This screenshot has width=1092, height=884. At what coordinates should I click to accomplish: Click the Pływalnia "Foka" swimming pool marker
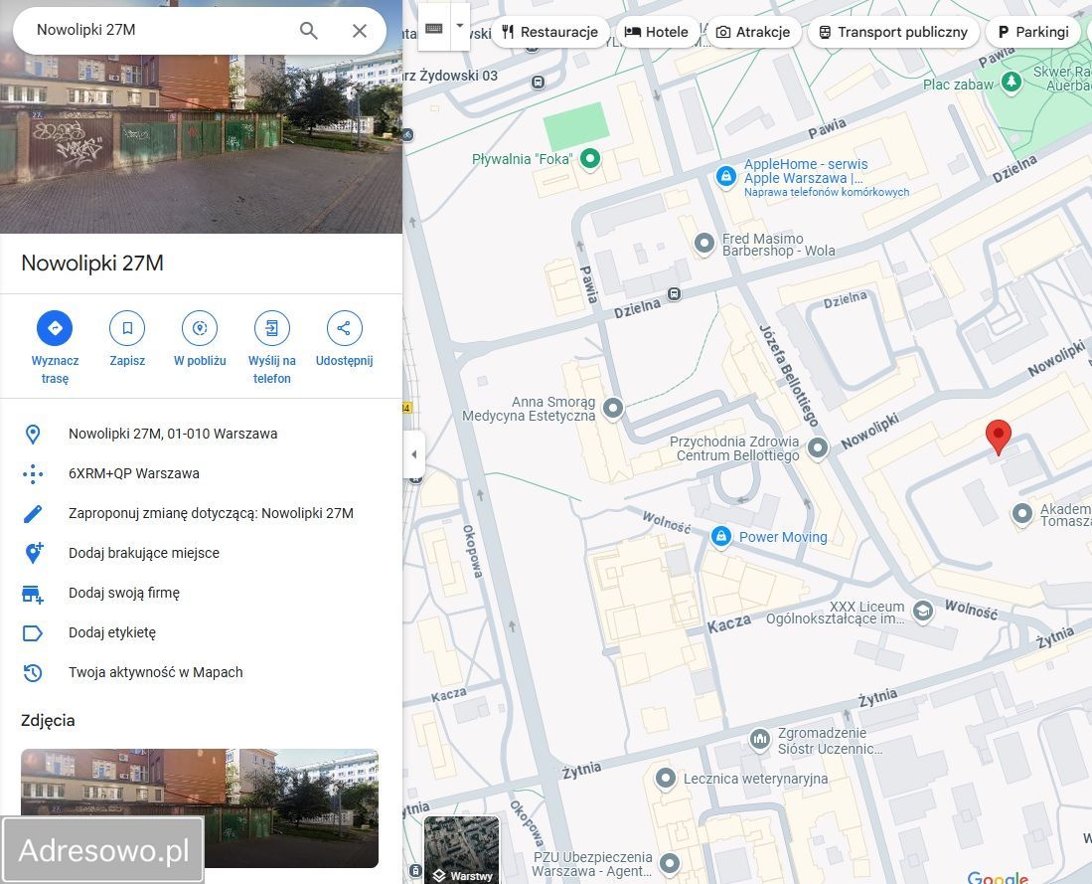[591, 158]
